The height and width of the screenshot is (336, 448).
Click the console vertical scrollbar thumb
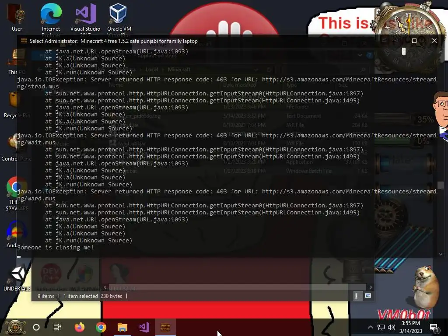click(x=441, y=185)
